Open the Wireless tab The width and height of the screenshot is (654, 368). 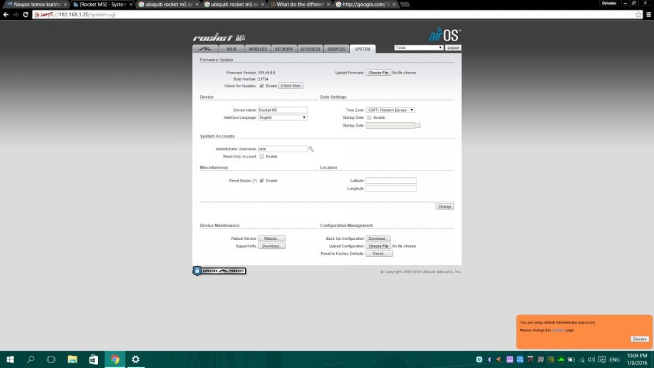pyautogui.click(x=258, y=49)
